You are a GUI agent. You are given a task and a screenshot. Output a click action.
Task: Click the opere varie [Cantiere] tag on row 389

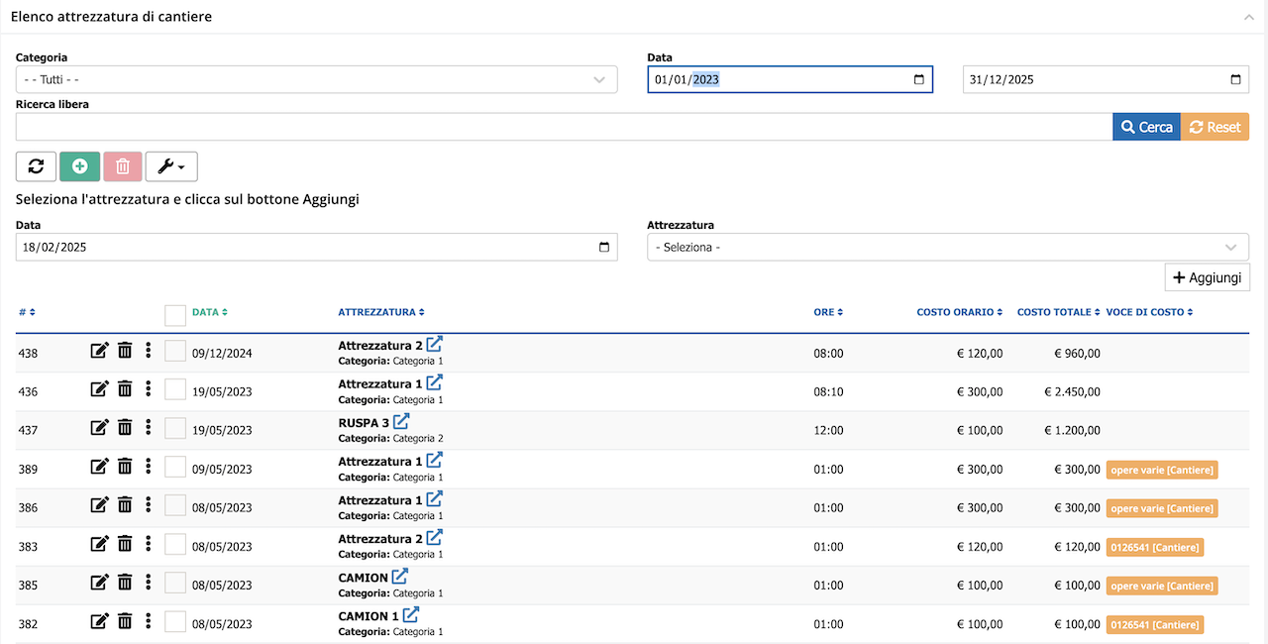click(x=1162, y=470)
